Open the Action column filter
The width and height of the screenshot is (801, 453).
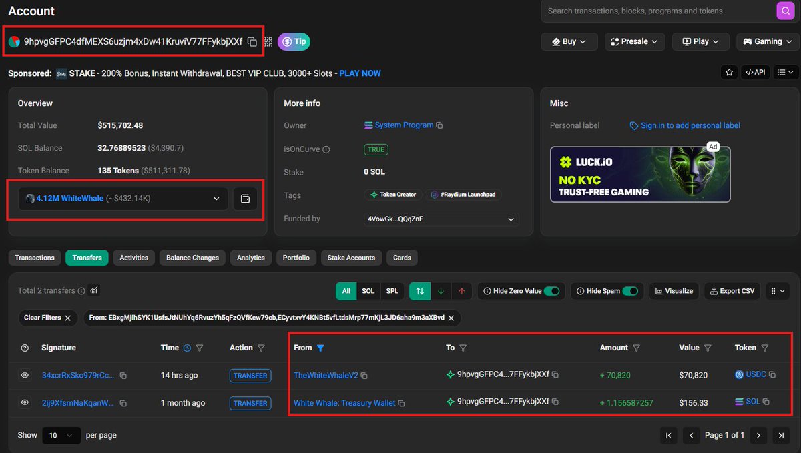[261, 348]
